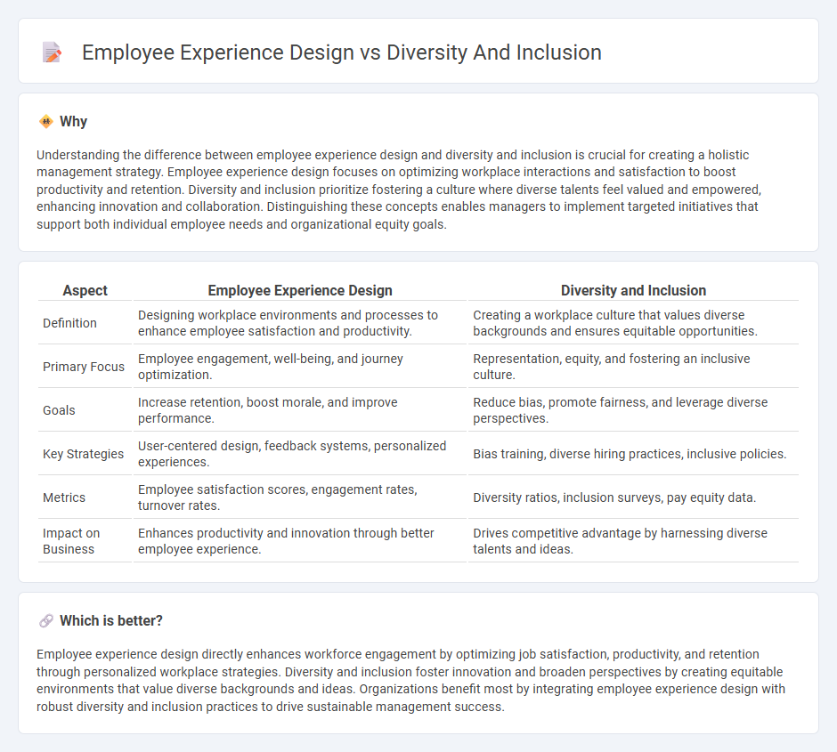The width and height of the screenshot is (837, 752).
Task: Click the Goals row label
Action: coord(59,410)
